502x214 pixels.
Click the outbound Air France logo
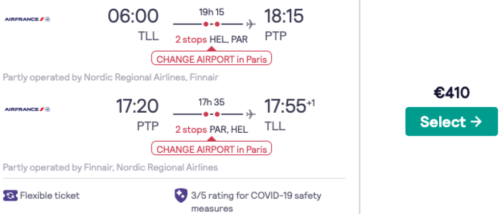coord(27,19)
